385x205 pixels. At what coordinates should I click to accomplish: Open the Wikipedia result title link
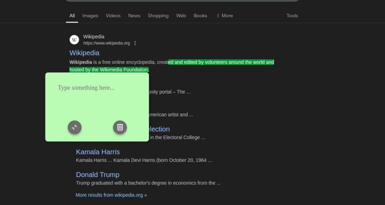coord(84,53)
